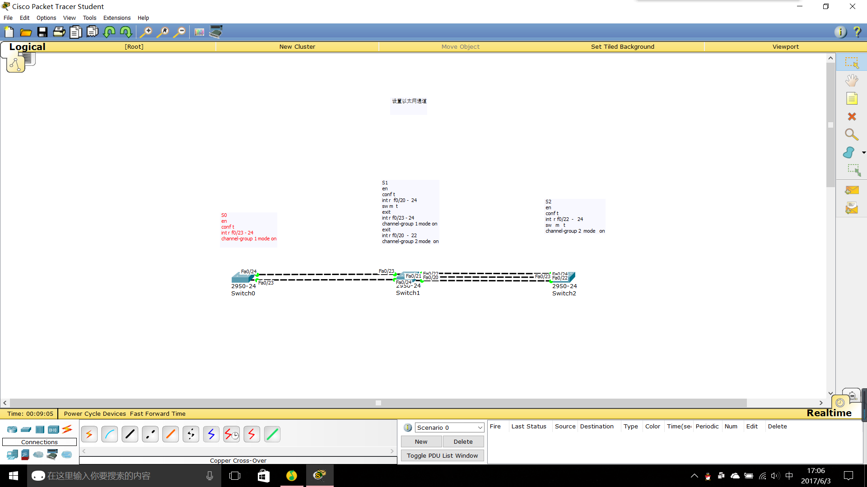867x487 pixels.
Task: Select the Console cable
Action: click(x=110, y=434)
